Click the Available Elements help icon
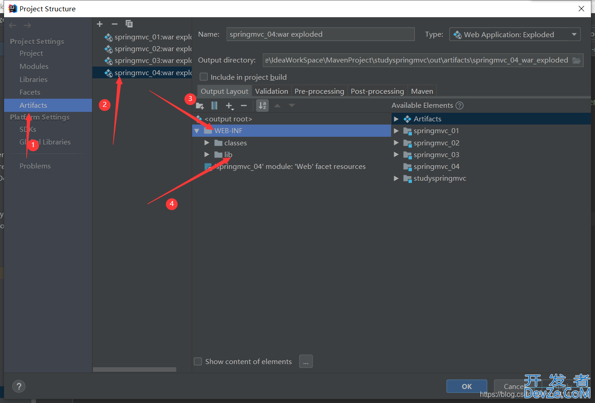This screenshot has width=595, height=403. pyautogui.click(x=460, y=106)
